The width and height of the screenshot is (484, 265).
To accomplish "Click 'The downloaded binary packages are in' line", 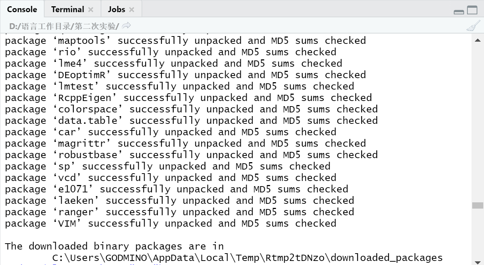I will pos(115,246).
